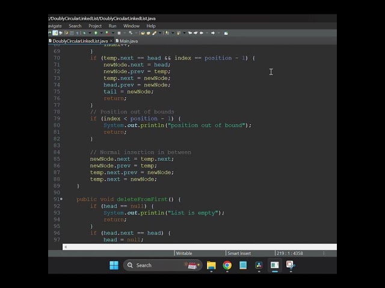The image size is (385, 288).
Task: Click the "position out of bound" string
Action: click(x=206, y=125)
